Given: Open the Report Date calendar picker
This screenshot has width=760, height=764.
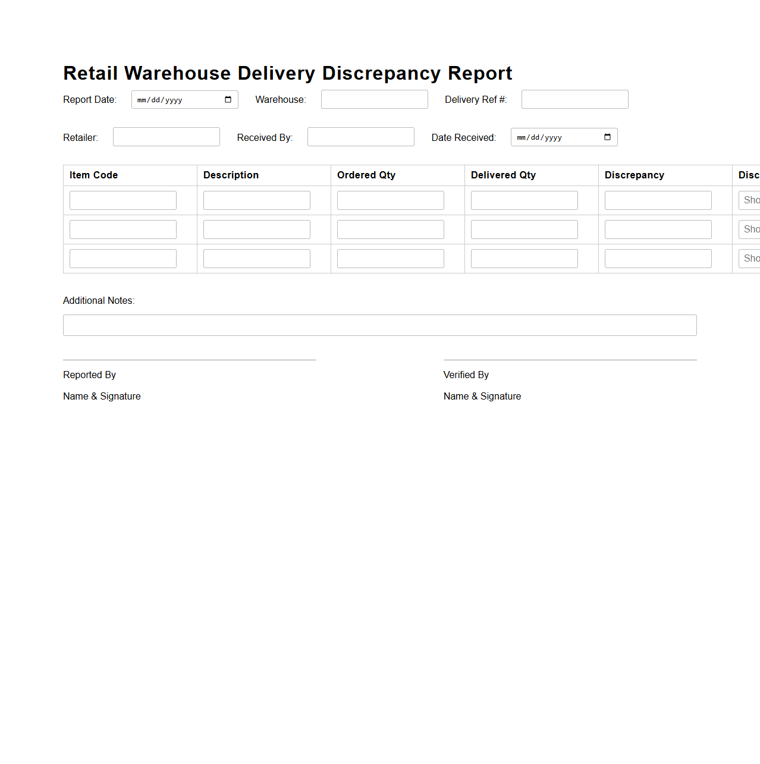Looking at the screenshot, I should coord(228,99).
